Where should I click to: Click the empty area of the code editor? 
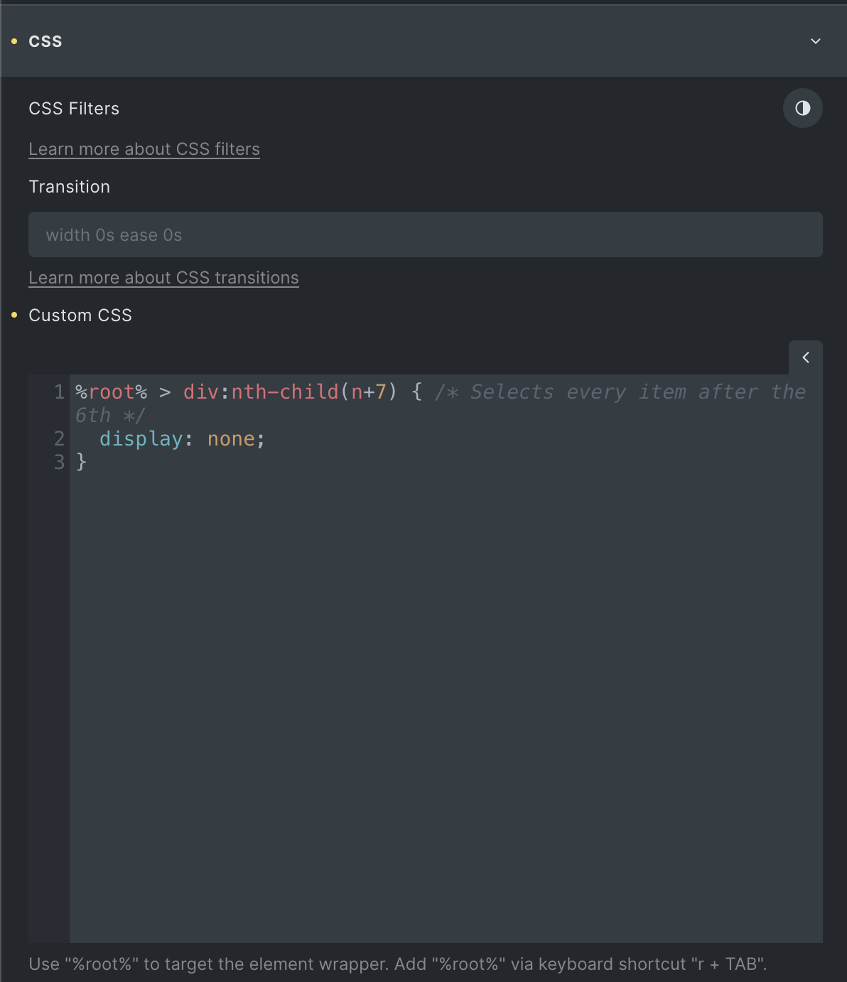tap(446, 703)
